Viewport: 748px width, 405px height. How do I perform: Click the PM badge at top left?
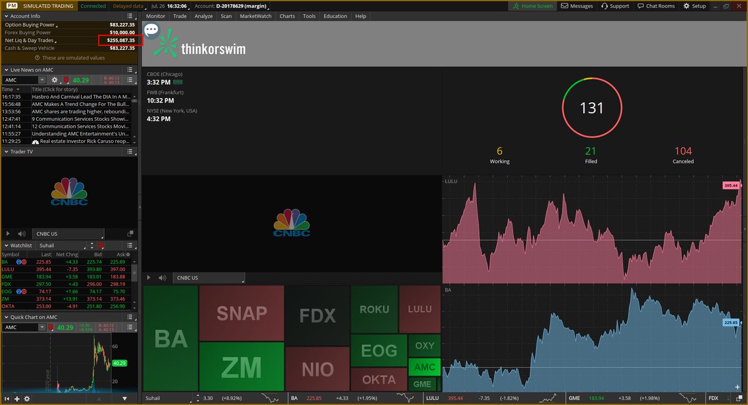point(11,6)
